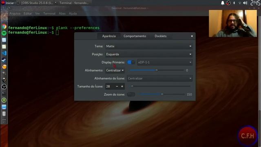The image size is (261, 147).
Task: Launch Steam from the dock
Action: [x=4, y=60]
